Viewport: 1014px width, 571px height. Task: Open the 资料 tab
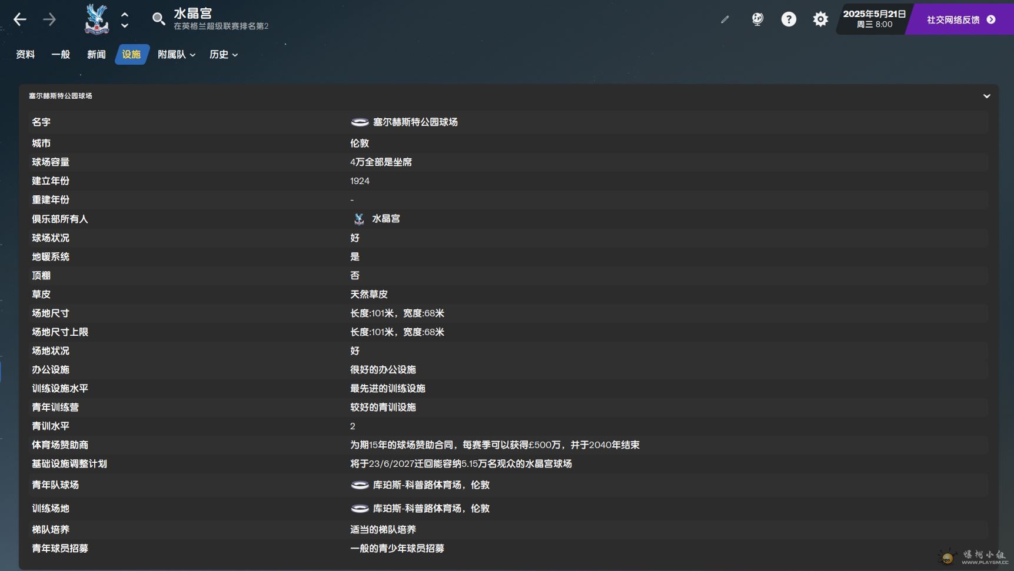click(x=25, y=54)
